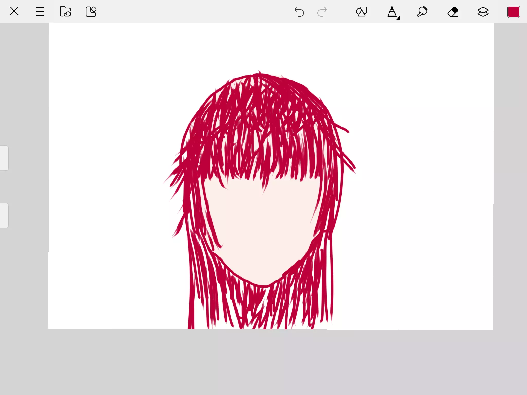Open the hamburger menu

(40, 12)
